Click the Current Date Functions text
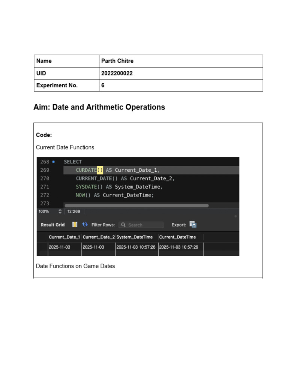 tap(65, 147)
